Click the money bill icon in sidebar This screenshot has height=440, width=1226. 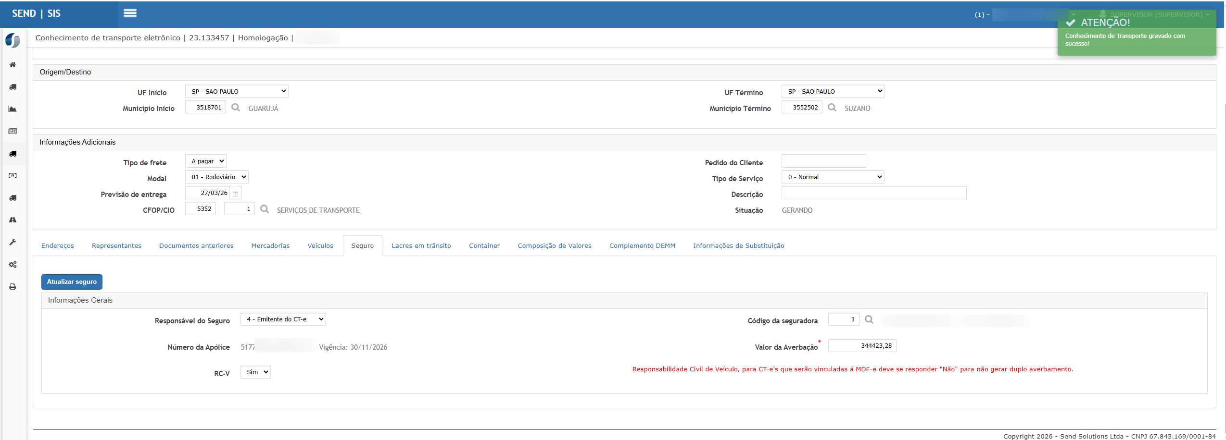point(13,176)
